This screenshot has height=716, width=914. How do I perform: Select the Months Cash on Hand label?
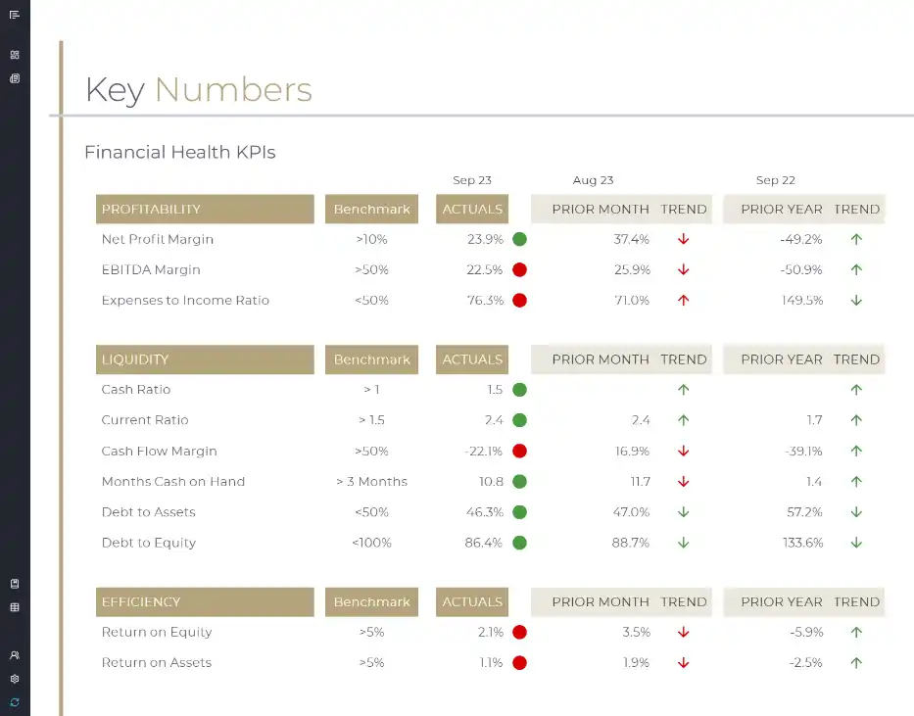[173, 482]
